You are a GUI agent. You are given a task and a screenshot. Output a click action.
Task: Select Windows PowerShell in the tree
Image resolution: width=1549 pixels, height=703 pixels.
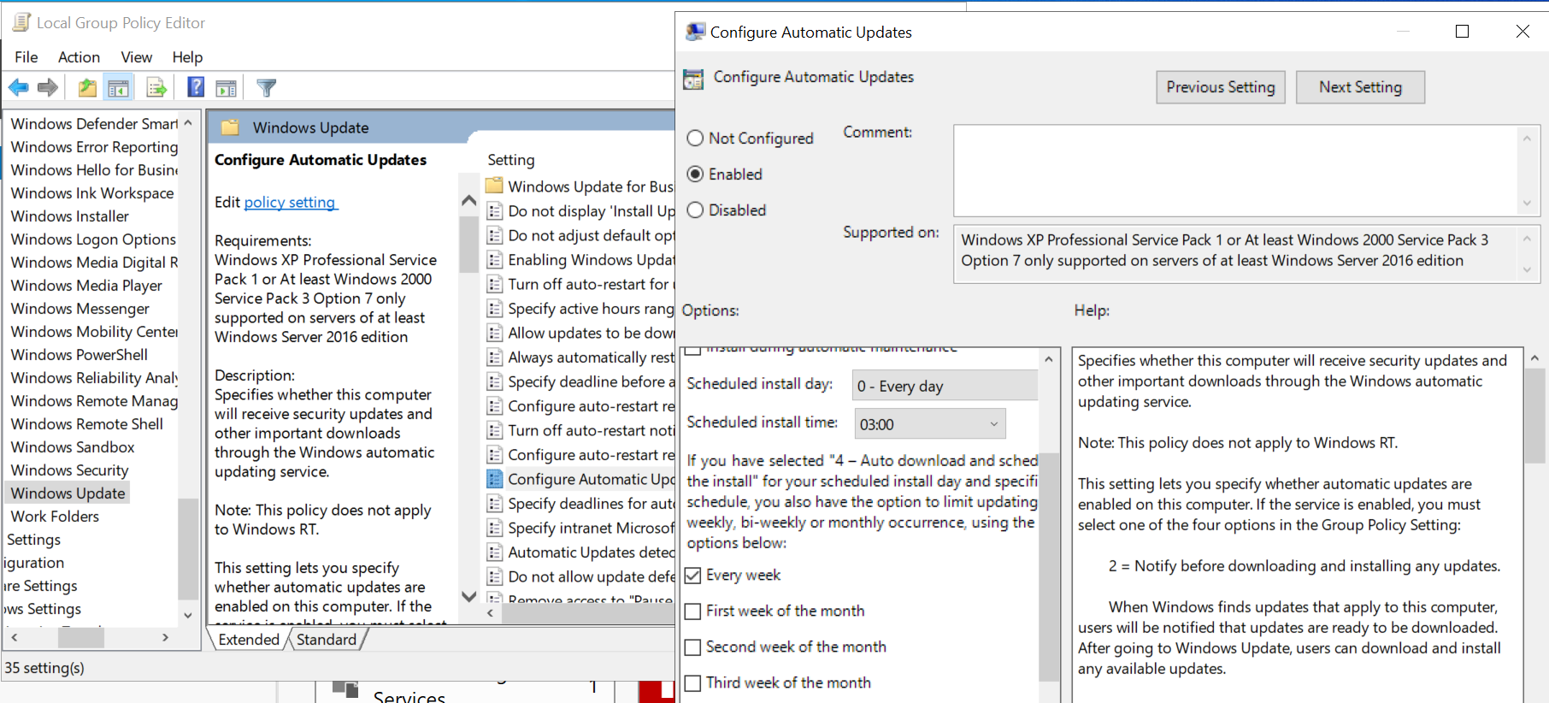pos(80,355)
